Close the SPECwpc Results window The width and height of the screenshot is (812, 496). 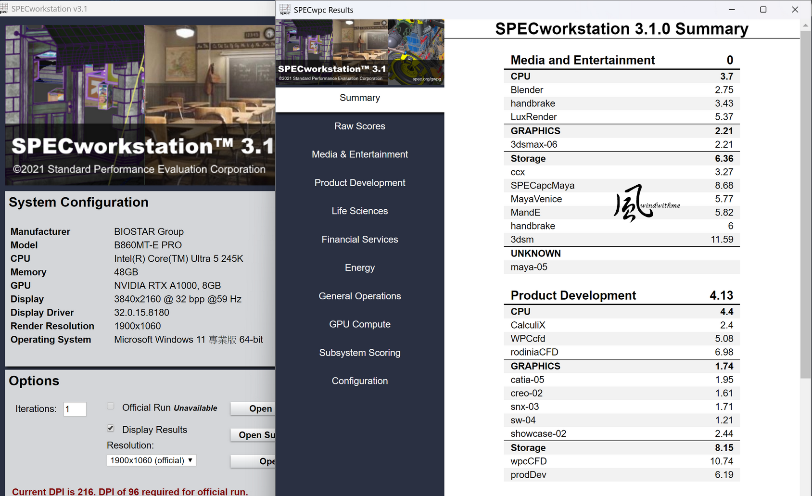click(795, 9)
